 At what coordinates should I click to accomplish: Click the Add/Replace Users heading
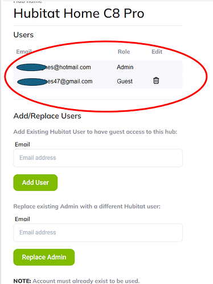tap(47, 116)
